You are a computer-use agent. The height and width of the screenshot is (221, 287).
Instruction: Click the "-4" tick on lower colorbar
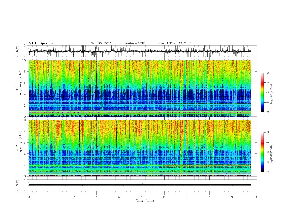[x=267, y=142]
